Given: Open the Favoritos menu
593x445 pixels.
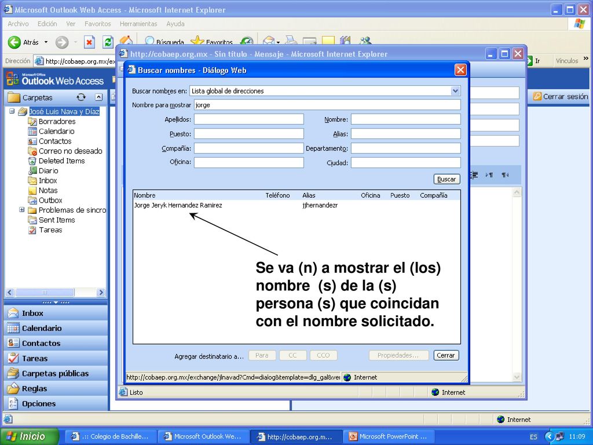Looking at the screenshot, I should pyautogui.click(x=97, y=23).
